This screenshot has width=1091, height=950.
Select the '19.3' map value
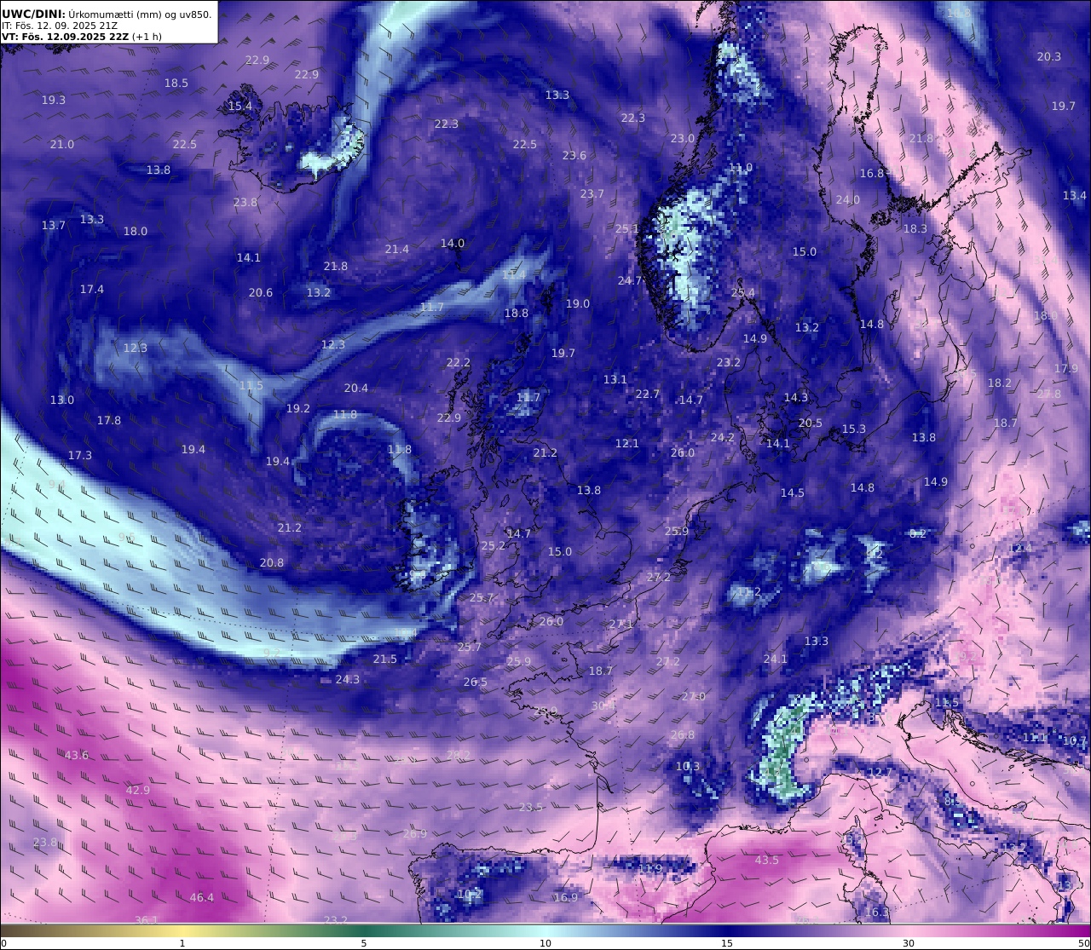point(54,101)
